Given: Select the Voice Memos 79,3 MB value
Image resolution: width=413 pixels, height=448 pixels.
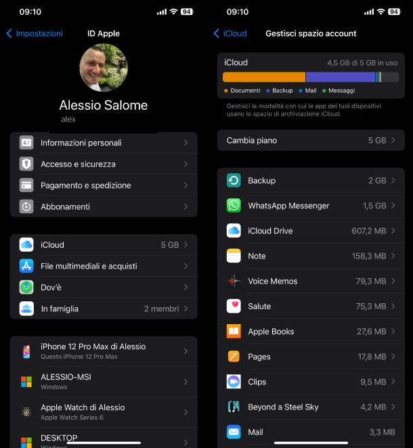Looking at the screenshot, I should 371,281.
